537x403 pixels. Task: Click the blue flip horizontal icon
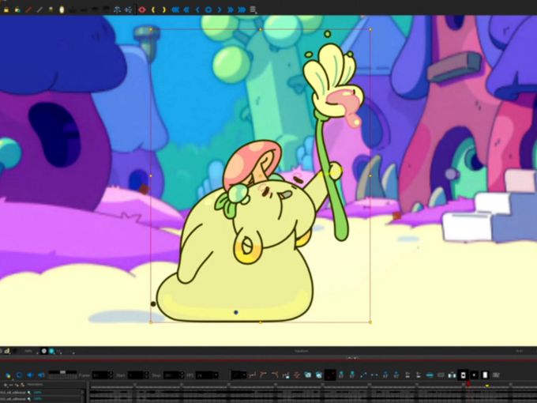click(x=117, y=10)
